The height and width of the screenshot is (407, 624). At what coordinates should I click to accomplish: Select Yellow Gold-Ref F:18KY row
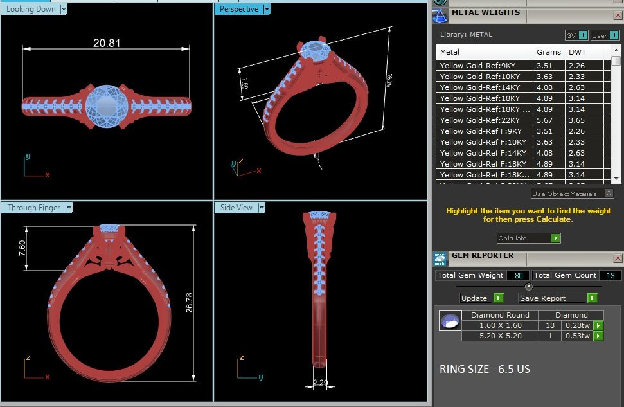click(523, 164)
